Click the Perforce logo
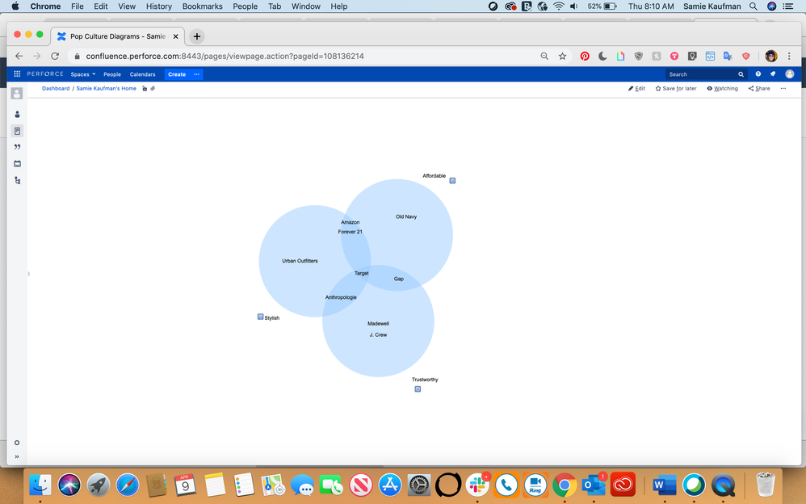Screen dimensions: 806x504 click(x=45, y=74)
